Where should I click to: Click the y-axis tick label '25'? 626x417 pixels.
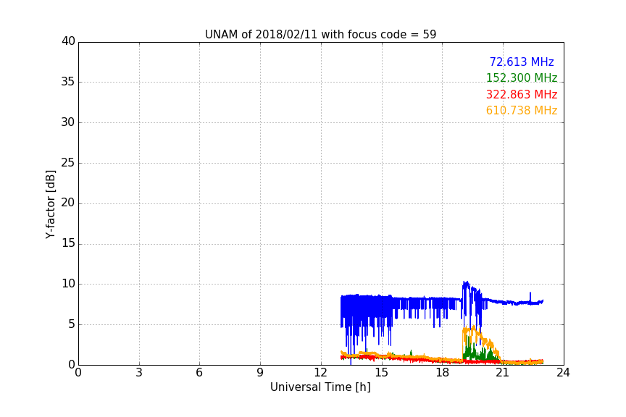[68, 162]
